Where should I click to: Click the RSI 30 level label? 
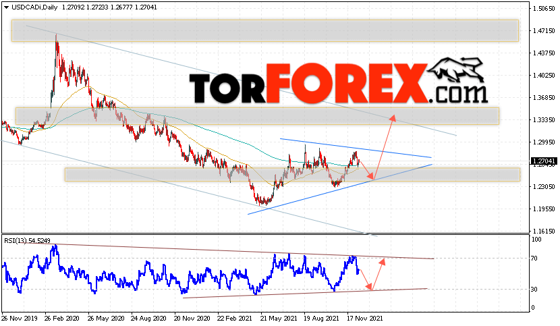[534, 289]
